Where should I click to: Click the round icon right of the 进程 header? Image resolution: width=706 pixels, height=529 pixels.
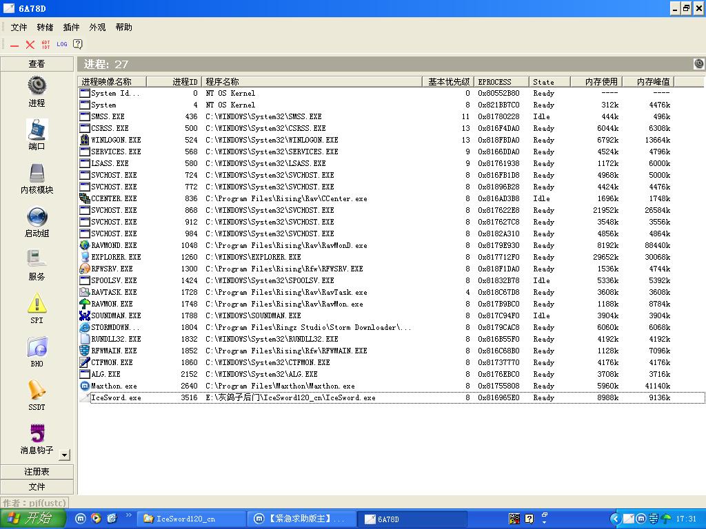tap(699, 64)
